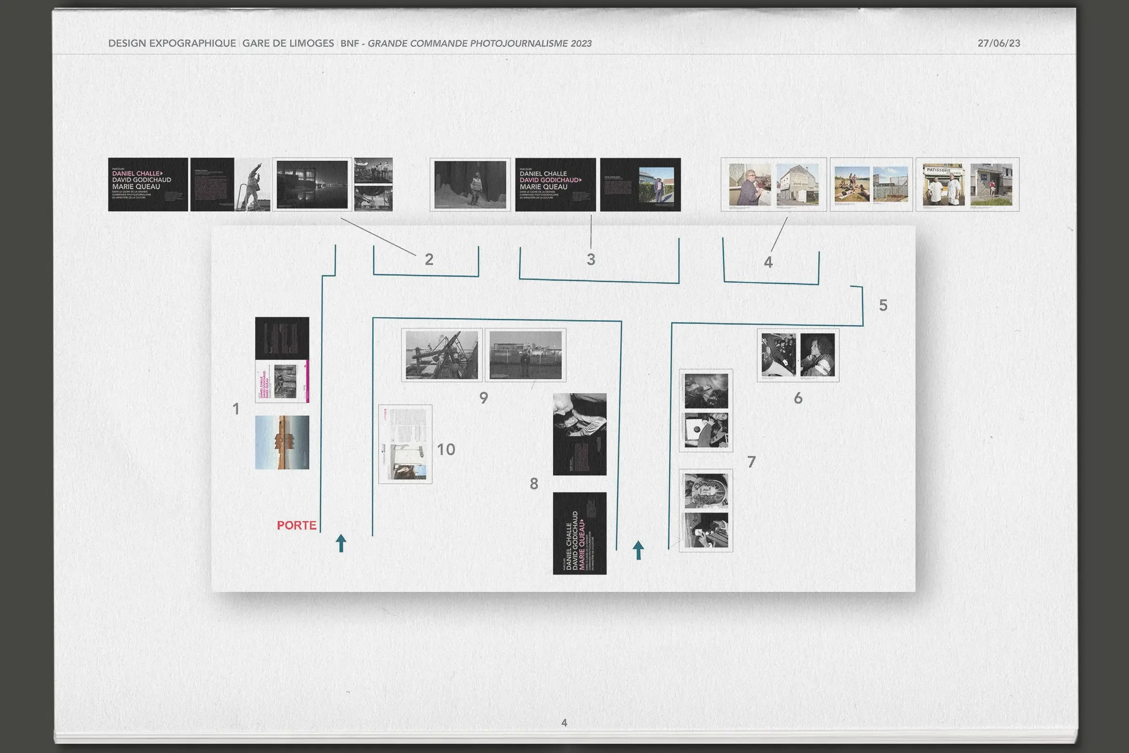
Task: Click the teal arrow beside PORTE
Action: [x=341, y=543]
